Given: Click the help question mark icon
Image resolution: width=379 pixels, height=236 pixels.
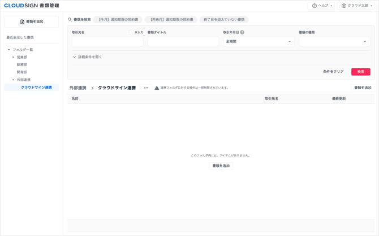Looking at the screenshot, I should (314, 6).
